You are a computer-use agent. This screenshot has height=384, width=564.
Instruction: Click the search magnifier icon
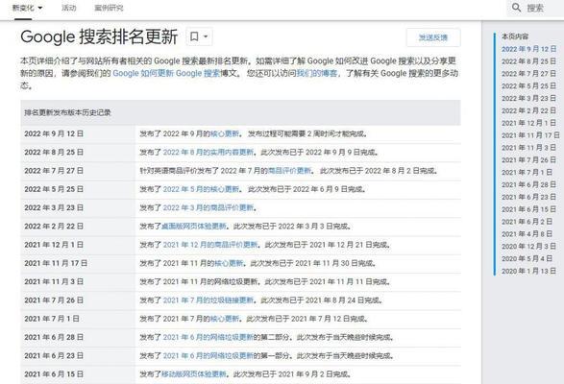point(516,8)
